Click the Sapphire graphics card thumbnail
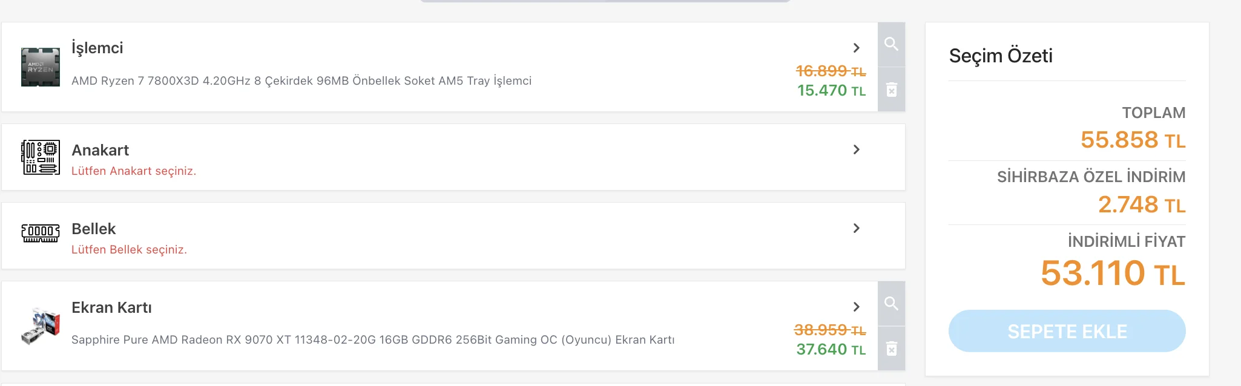Image resolution: width=1241 pixels, height=386 pixels. [41, 325]
